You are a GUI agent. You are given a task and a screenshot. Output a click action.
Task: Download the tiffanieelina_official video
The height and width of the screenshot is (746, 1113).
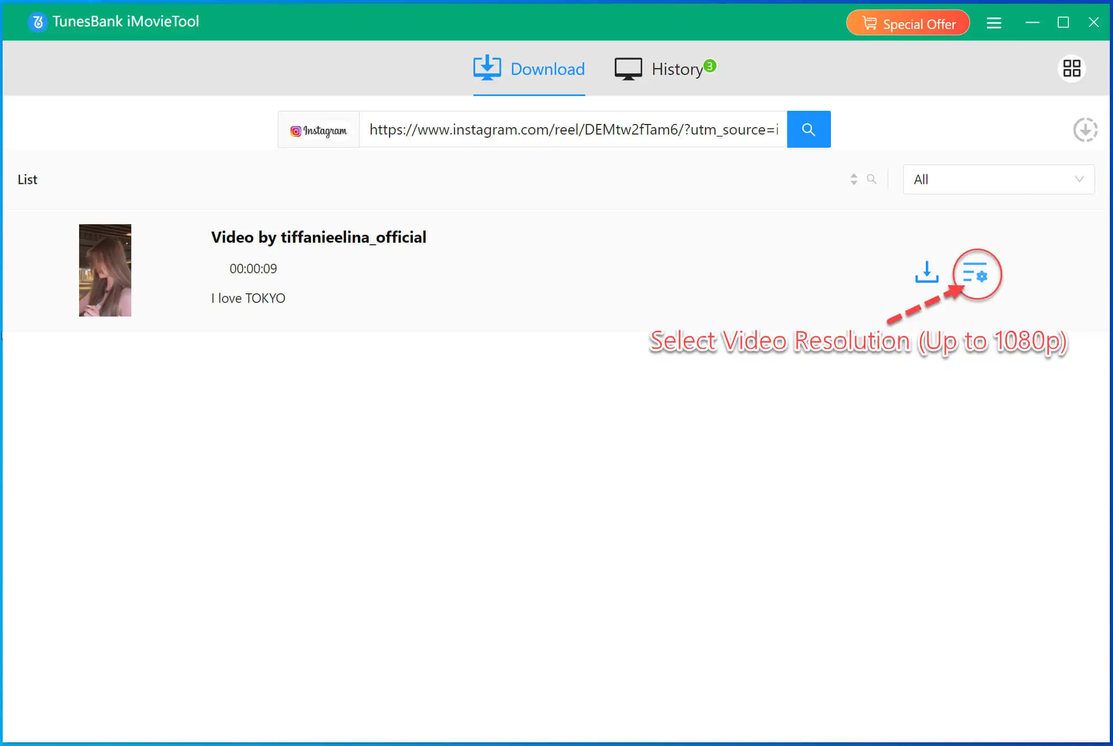coord(926,272)
